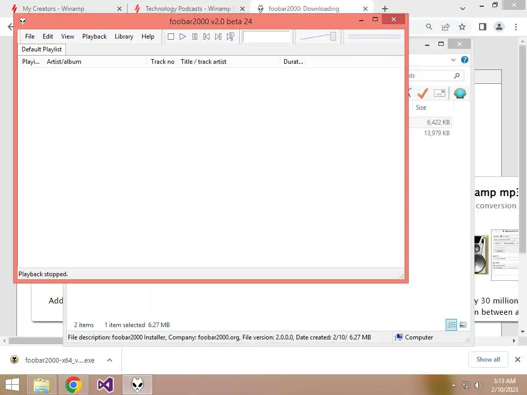Image resolution: width=527 pixels, height=395 pixels.
Task: Sort by Duration column header
Action: [x=293, y=62]
